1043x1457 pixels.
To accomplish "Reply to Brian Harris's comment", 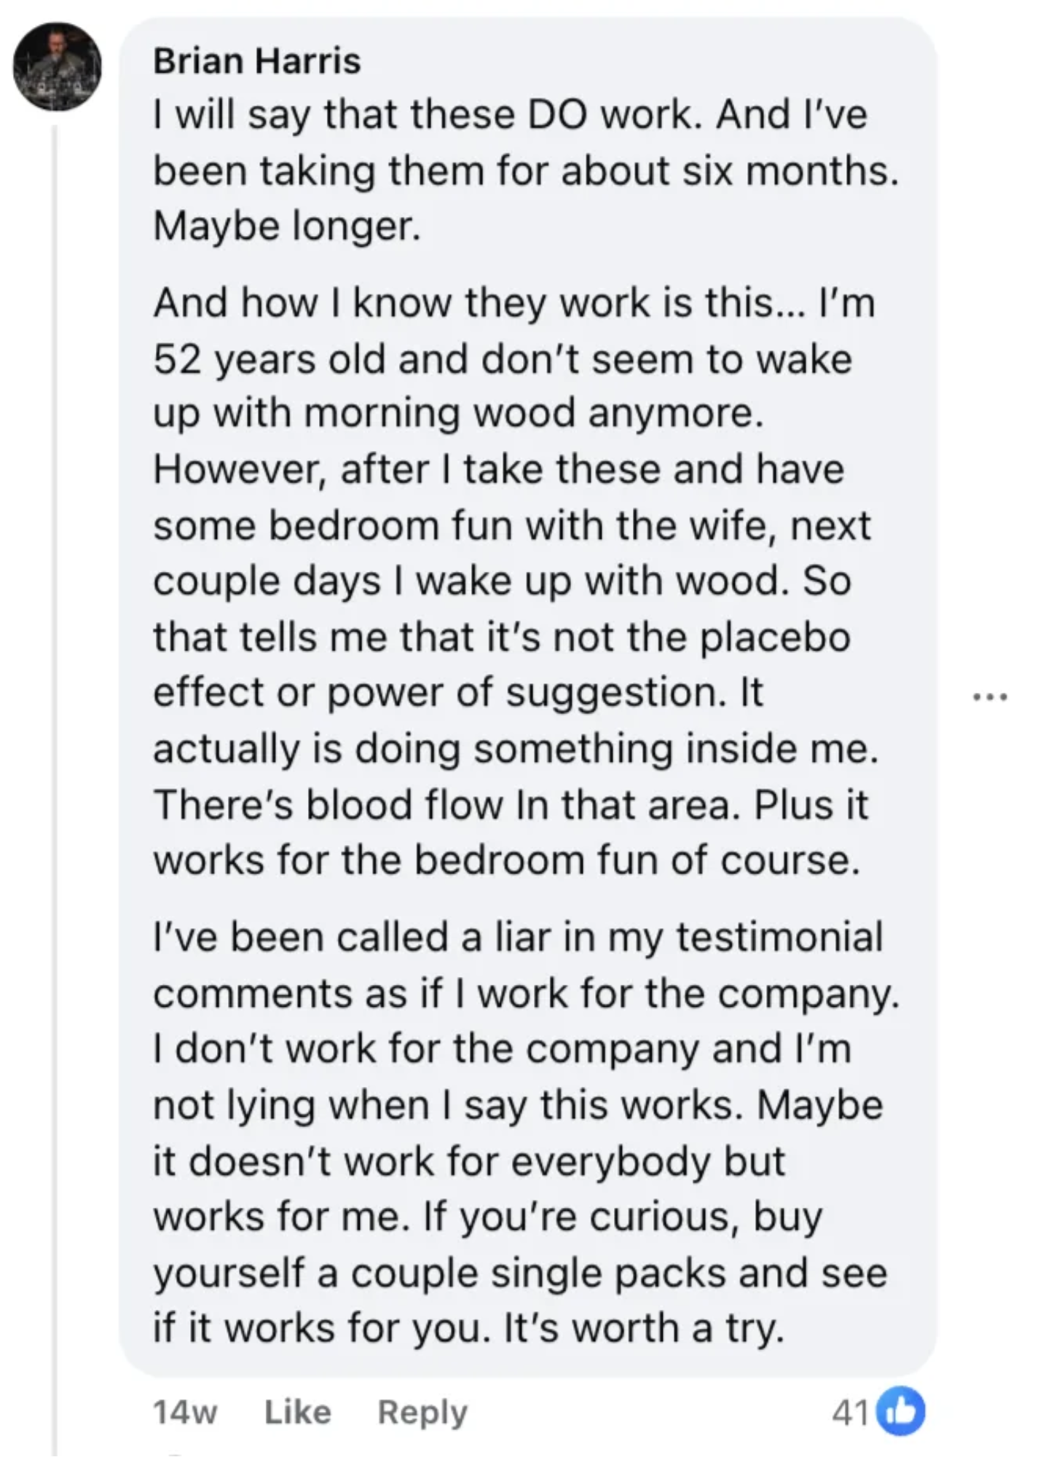I will click(422, 1412).
